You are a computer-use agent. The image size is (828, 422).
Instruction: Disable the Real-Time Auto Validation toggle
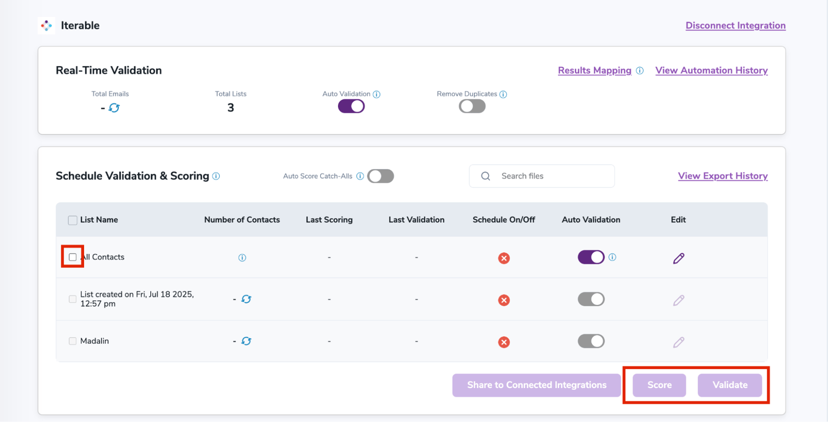(351, 106)
